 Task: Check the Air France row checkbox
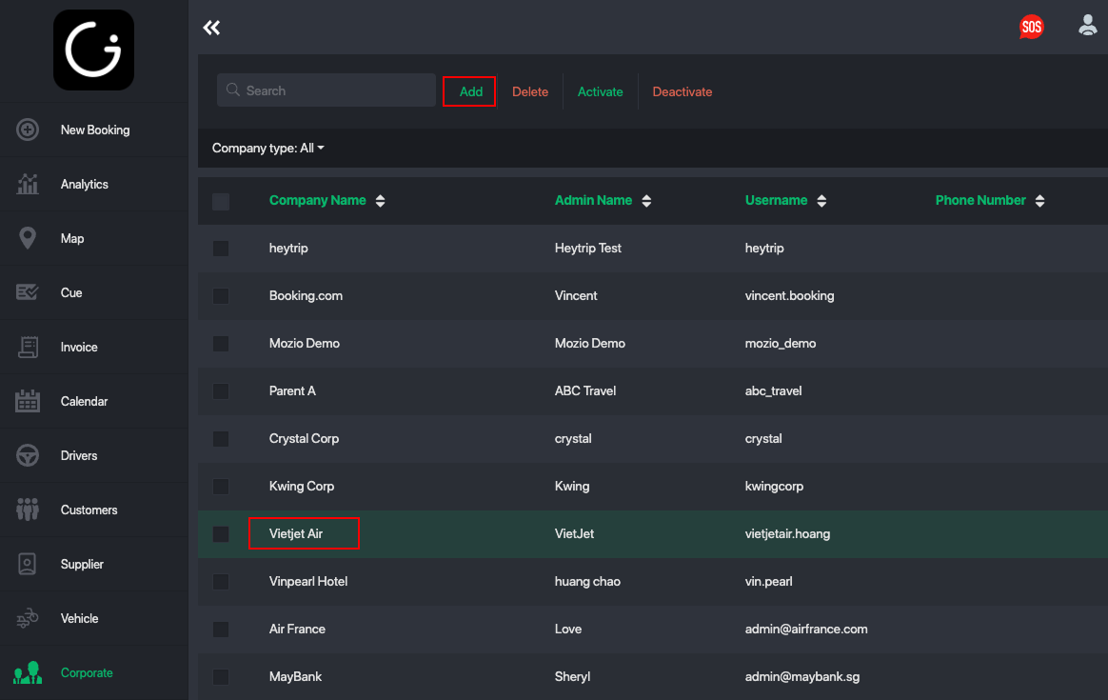click(x=221, y=630)
